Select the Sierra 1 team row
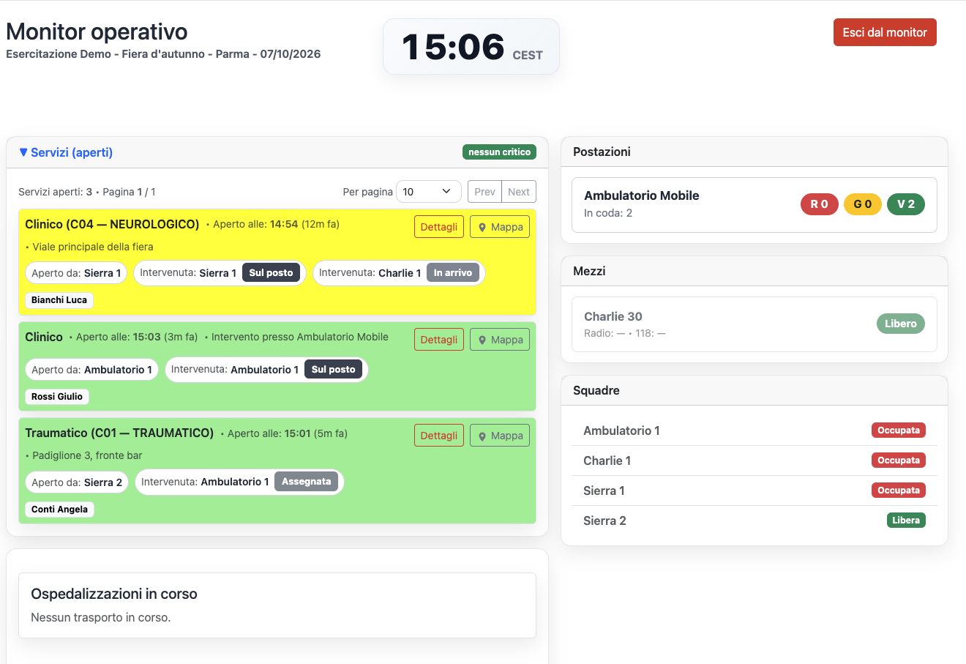The width and height of the screenshot is (966, 664). coord(755,490)
